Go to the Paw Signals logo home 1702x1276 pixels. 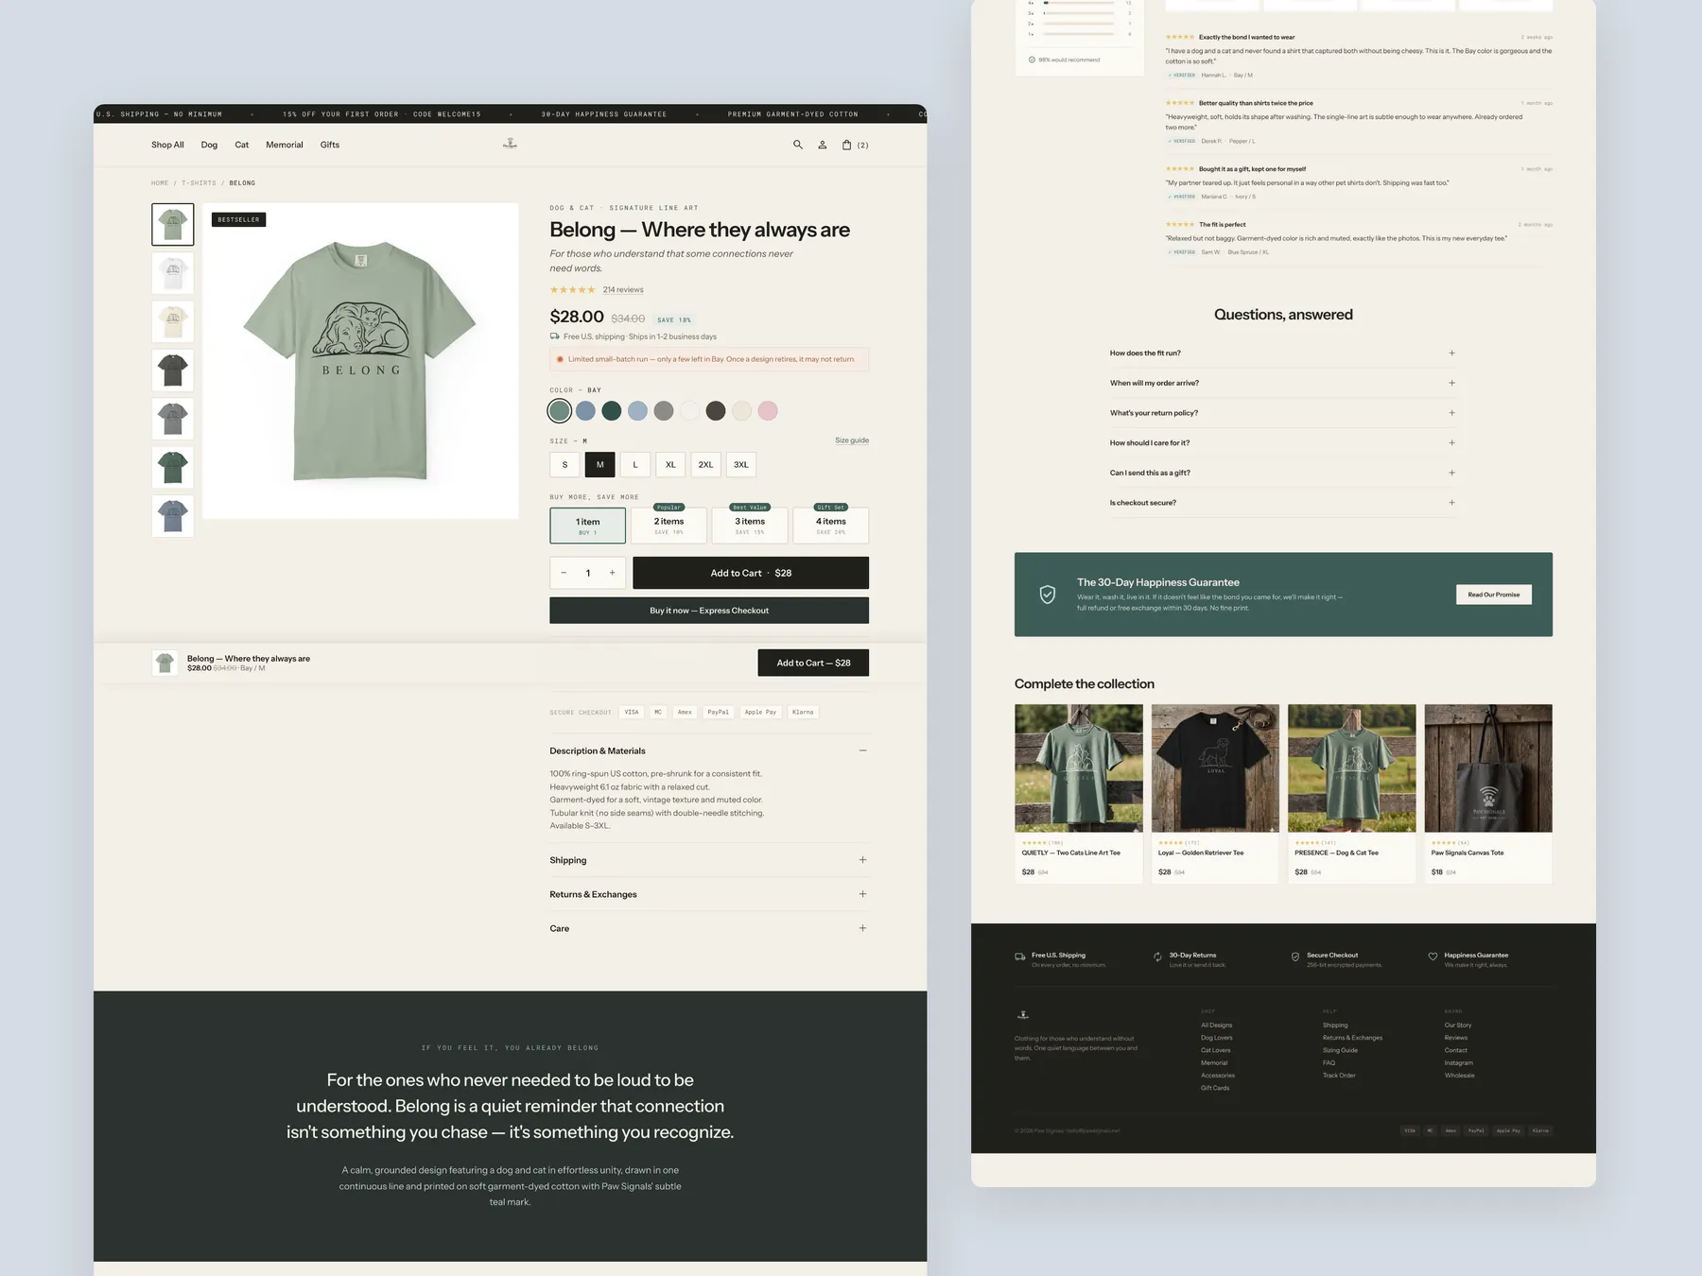510,144
